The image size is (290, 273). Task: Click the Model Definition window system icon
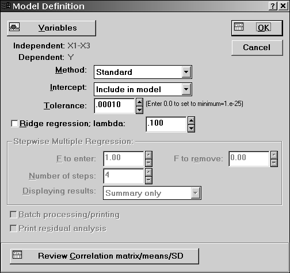(x=5, y=6)
